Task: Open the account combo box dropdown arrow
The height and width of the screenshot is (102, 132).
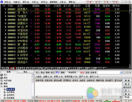Action: pos(121,73)
